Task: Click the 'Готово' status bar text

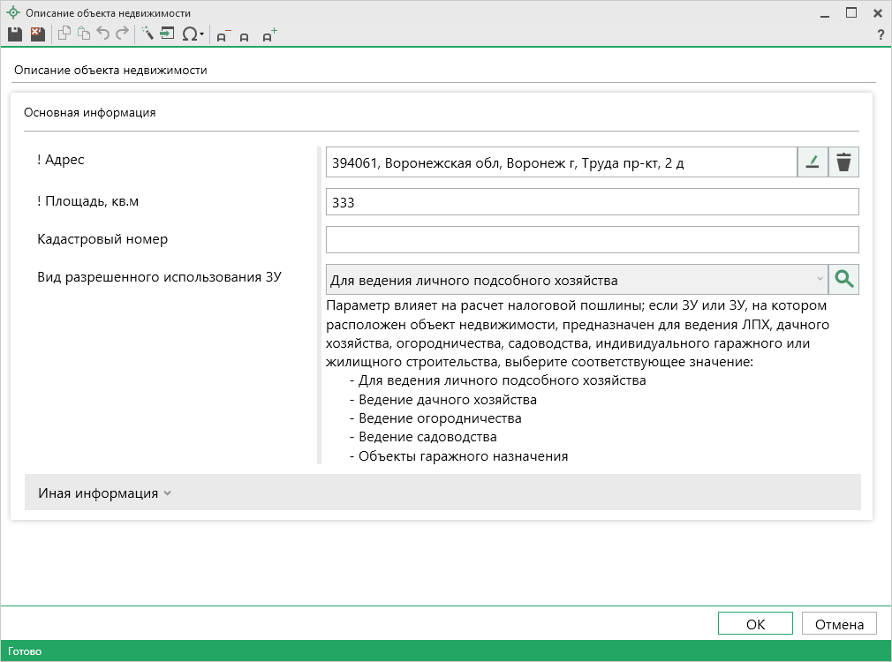Action: pos(25,651)
